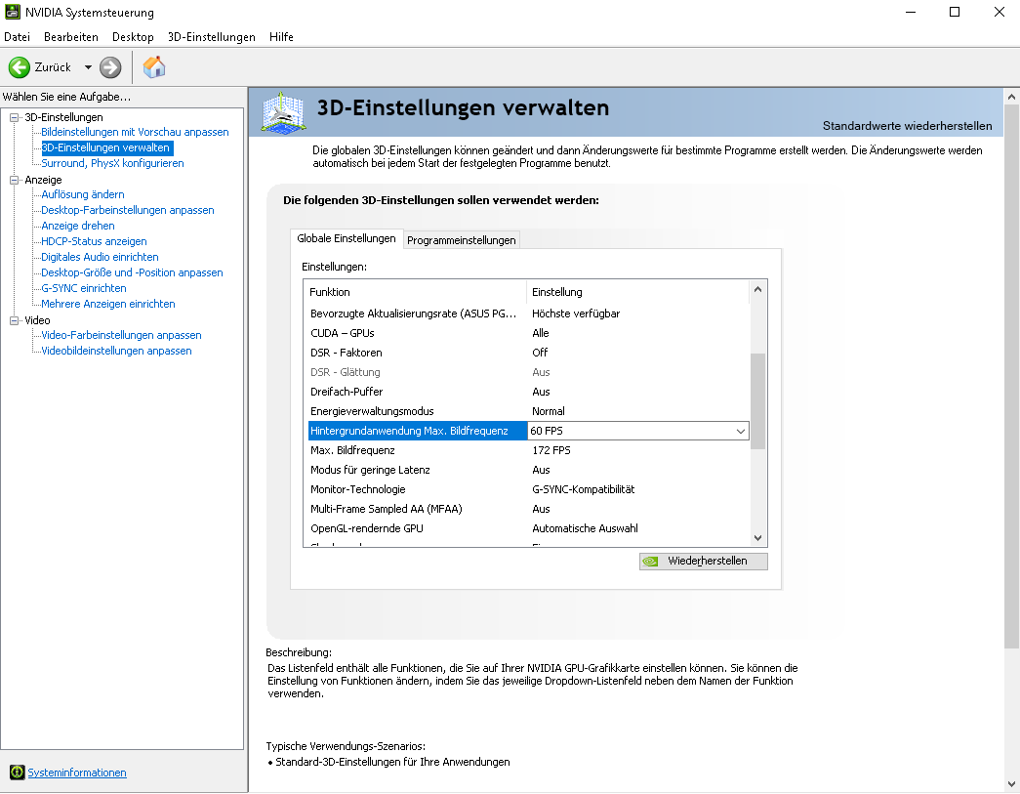The width and height of the screenshot is (1020, 794).
Task: Click settings list scroll down arrow
Action: 757,538
